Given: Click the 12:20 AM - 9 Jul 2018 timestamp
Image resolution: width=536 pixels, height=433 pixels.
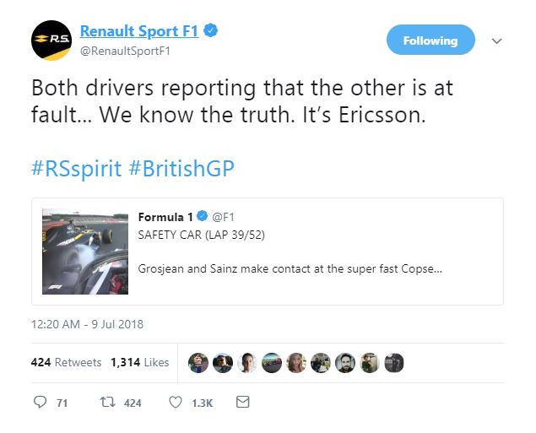Looking at the screenshot, I should point(88,323).
